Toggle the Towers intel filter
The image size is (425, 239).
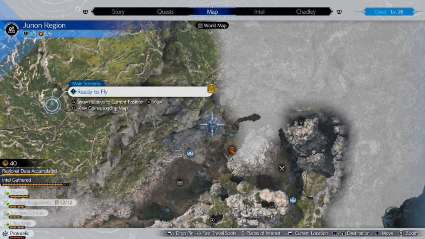(x=15, y=192)
